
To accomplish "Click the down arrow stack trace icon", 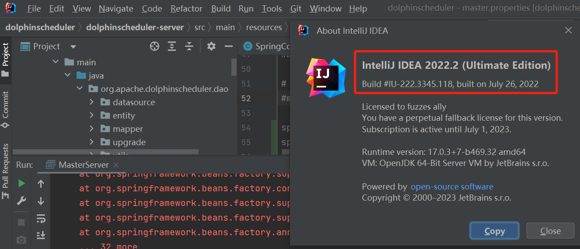I will (x=41, y=201).
